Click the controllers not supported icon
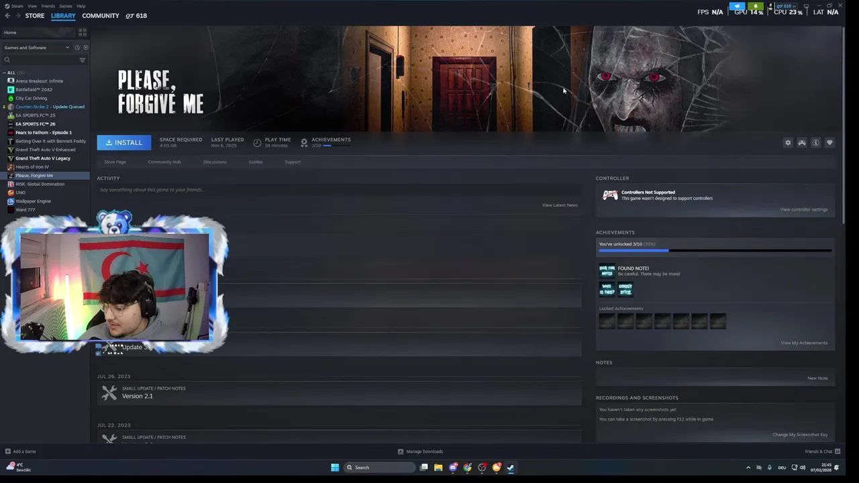859x483 pixels. click(610, 195)
